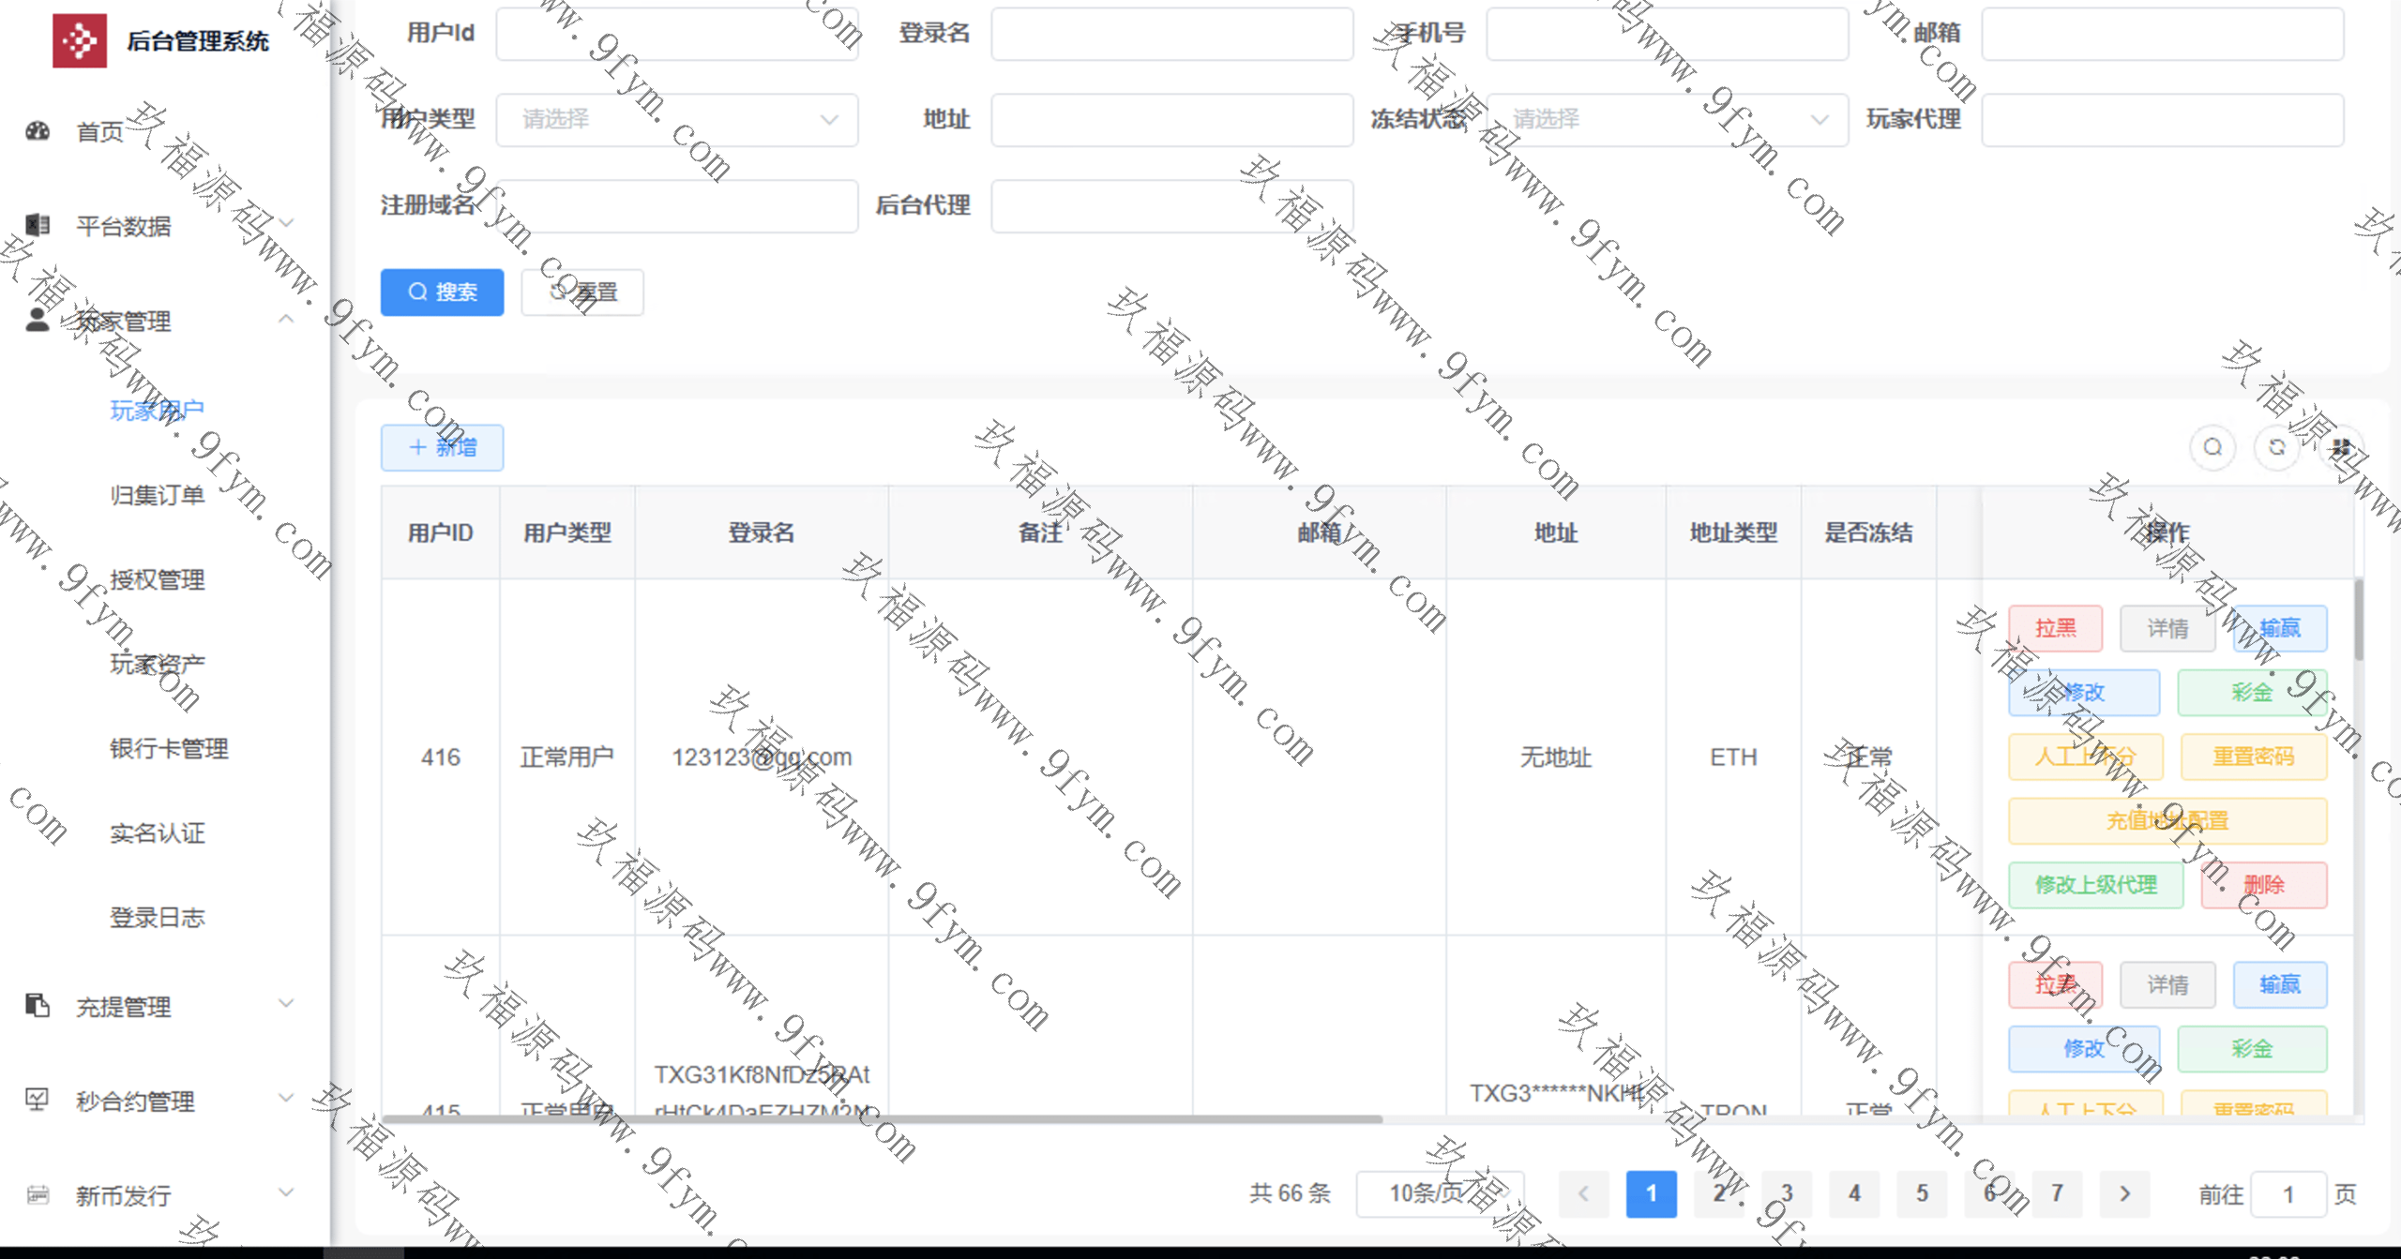This screenshot has height=1259, width=2401.
Task: Open 归集订单 in the sidebar
Action: tap(157, 495)
